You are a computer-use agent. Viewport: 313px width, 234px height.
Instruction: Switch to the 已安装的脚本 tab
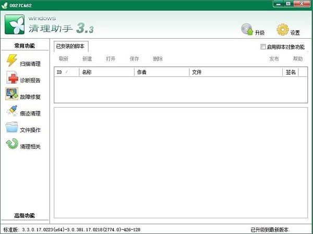[x=71, y=46]
